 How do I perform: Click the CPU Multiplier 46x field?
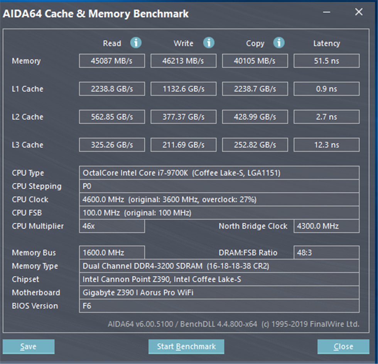(x=112, y=226)
